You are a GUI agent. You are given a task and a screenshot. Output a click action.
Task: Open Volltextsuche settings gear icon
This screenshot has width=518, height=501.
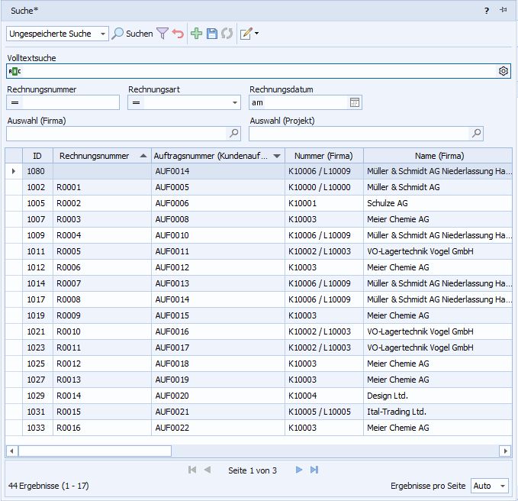point(504,71)
